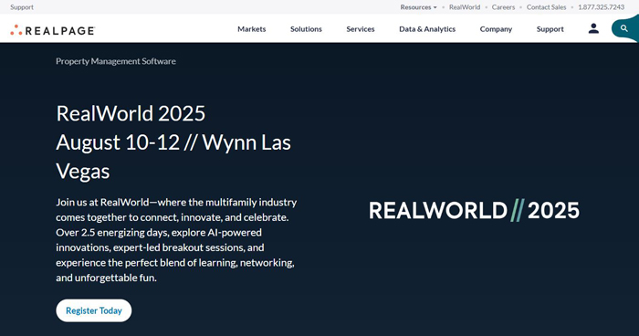The image size is (639, 336).
Task: Open the Markets menu
Action: coord(251,29)
